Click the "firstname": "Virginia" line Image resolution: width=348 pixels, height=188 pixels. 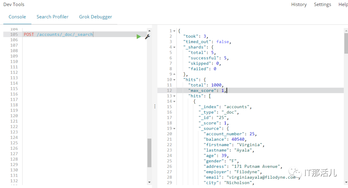[x=234, y=145]
